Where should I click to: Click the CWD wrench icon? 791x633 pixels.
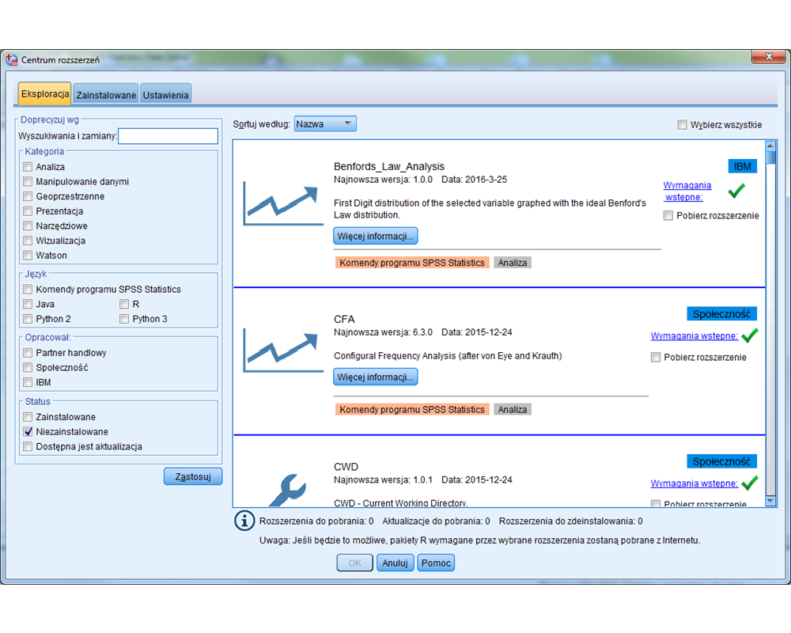(288, 490)
